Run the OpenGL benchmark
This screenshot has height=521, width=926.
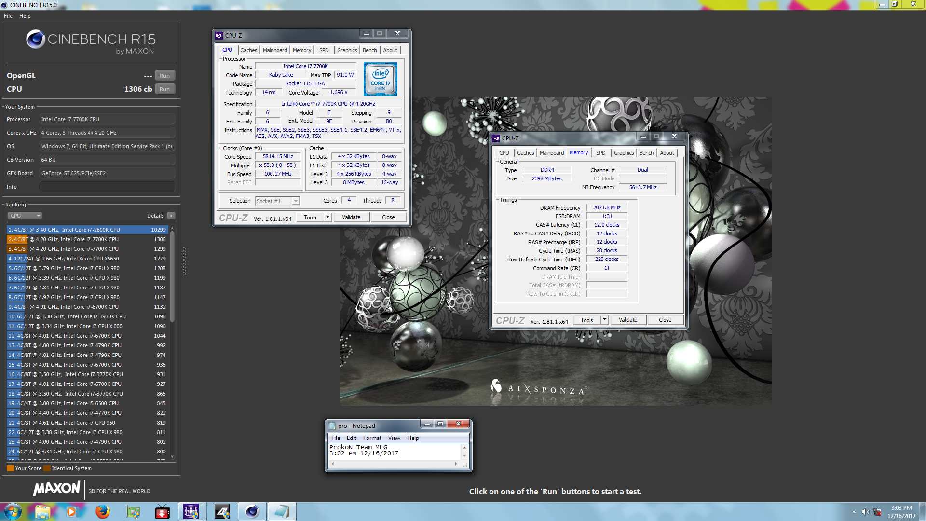click(165, 76)
